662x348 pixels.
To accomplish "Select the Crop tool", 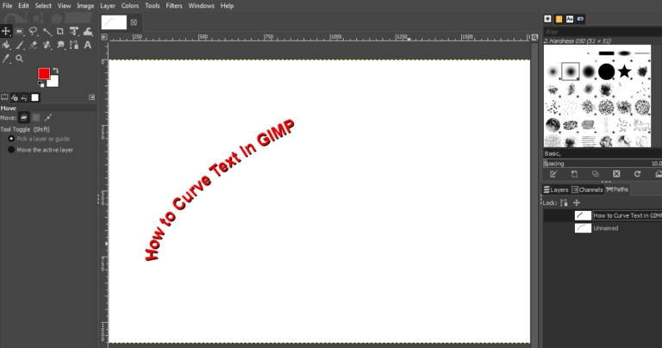I will (x=59, y=32).
